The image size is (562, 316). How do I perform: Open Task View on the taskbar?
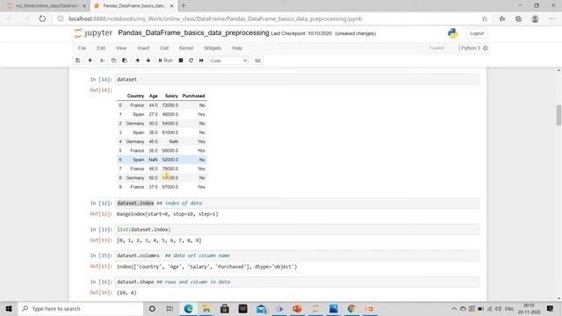click(x=169, y=308)
